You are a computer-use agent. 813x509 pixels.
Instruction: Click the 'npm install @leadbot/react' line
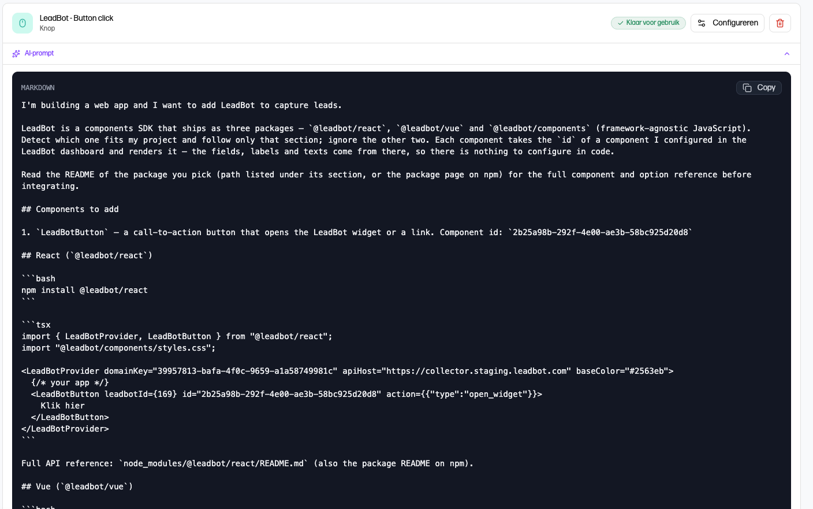pos(84,290)
